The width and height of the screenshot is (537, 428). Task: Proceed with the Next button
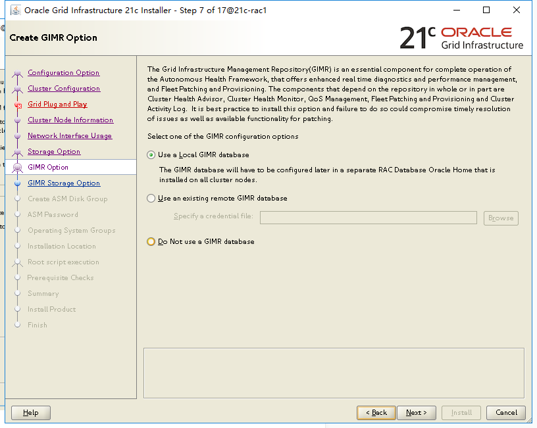click(x=416, y=413)
